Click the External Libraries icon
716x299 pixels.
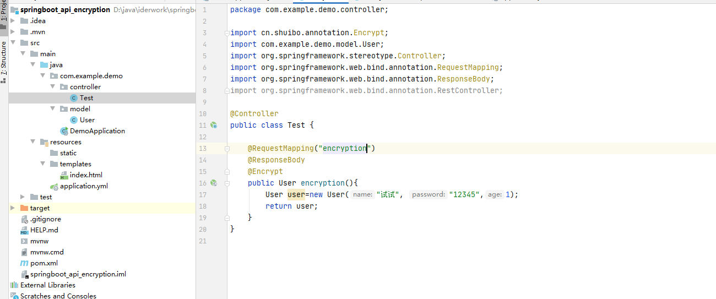tap(14, 285)
